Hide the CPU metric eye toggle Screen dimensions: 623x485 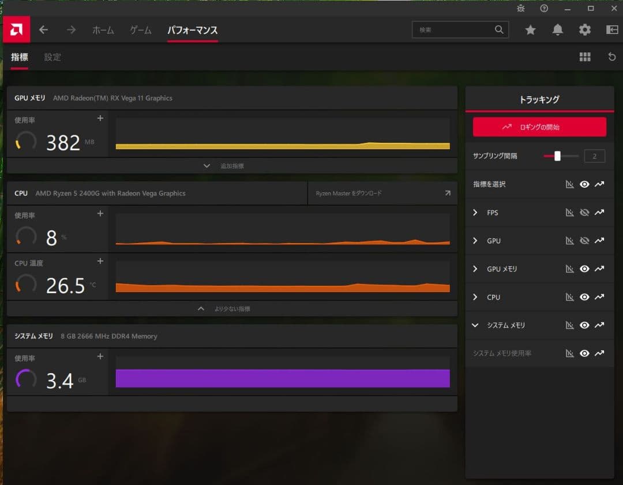pyautogui.click(x=584, y=297)
